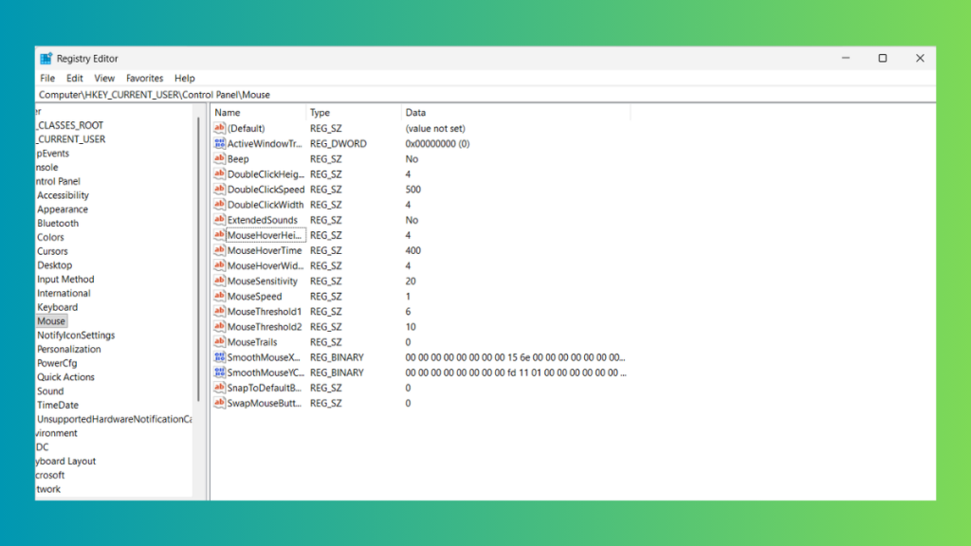The image size is (971, 546).
Task: Open the File menu
Action: (47, 78)
